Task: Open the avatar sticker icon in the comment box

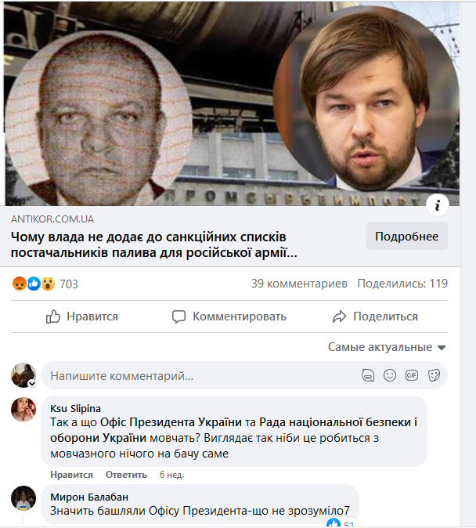Action: point(368,375)
